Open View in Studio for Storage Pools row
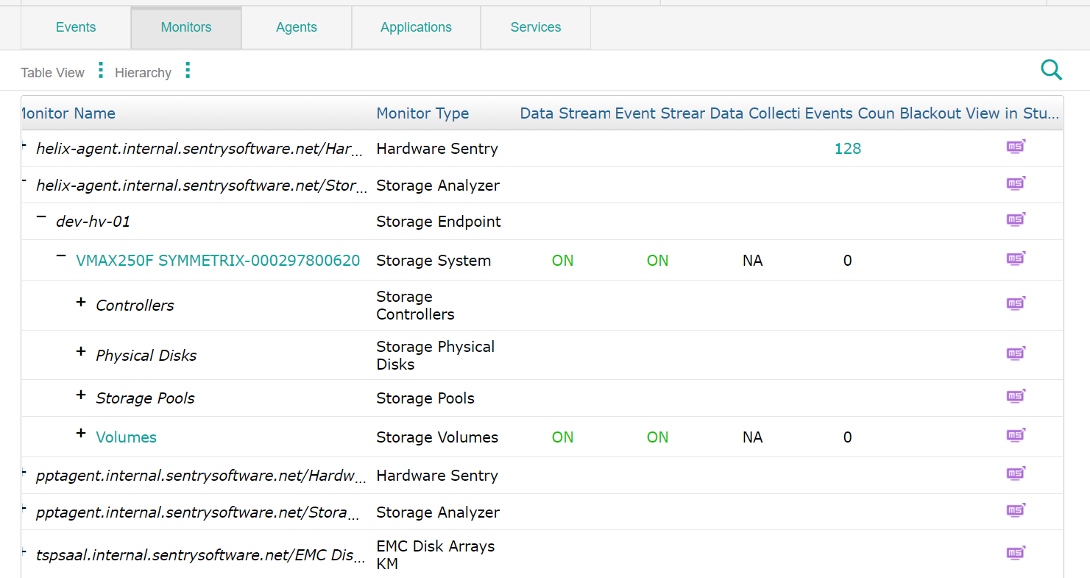Image resolution: width=1090 pixels, height=578 pixels. (1016, 395)
